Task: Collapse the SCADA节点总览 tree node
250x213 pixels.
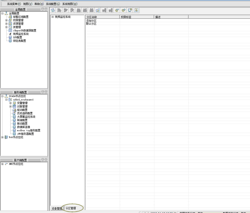Action: (x=3, y=96)
